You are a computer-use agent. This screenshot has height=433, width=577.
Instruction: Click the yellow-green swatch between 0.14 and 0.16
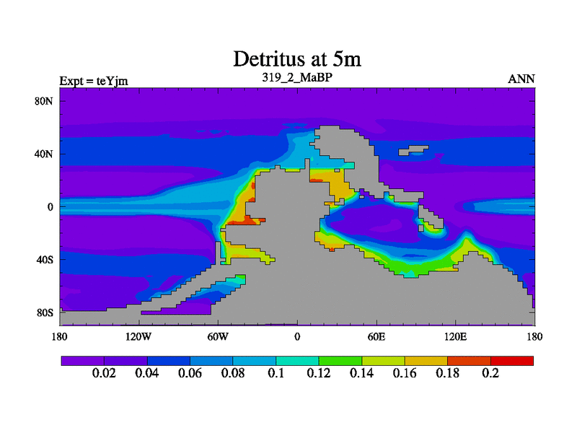point(384,360)
